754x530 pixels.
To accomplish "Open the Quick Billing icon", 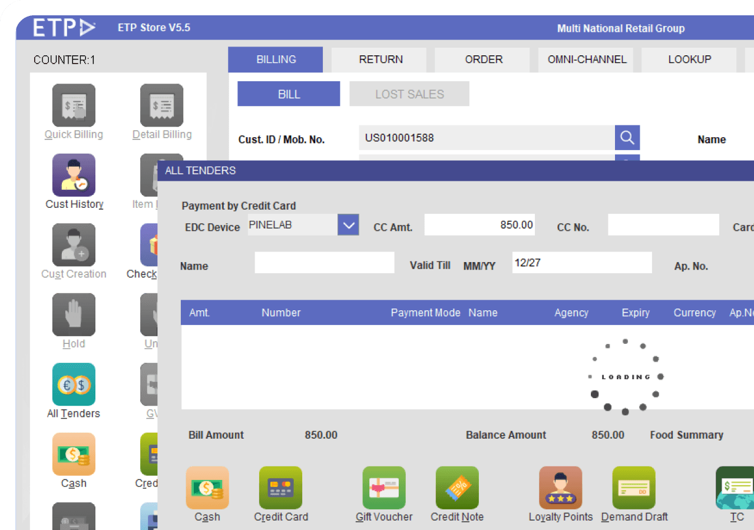I will point(74,106).
